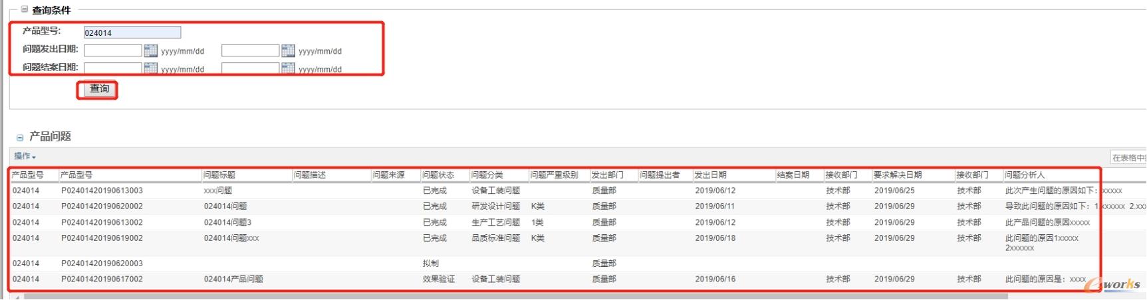Open calendar for 问题发出日期 end date
Viewport: 1147px width, 300px height.
point(288,50)
